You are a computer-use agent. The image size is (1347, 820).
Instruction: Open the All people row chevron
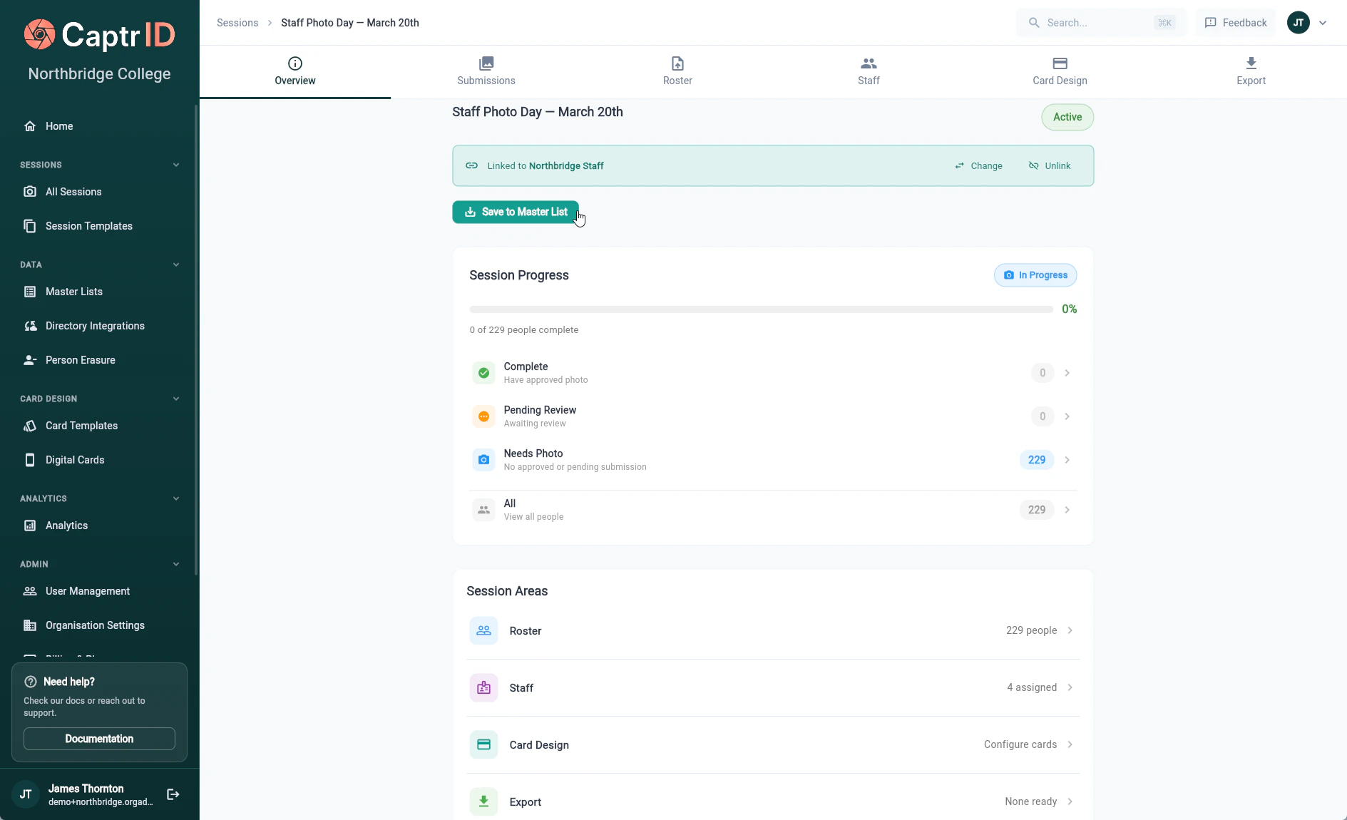click(1067, 510)
